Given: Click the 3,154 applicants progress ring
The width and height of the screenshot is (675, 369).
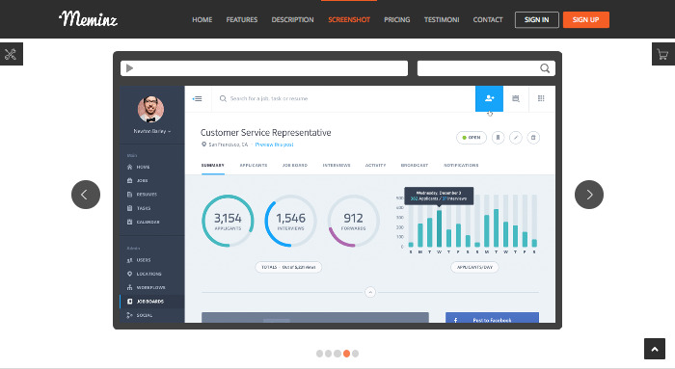Looking at the screenshot, I should (x=228, y=221).
